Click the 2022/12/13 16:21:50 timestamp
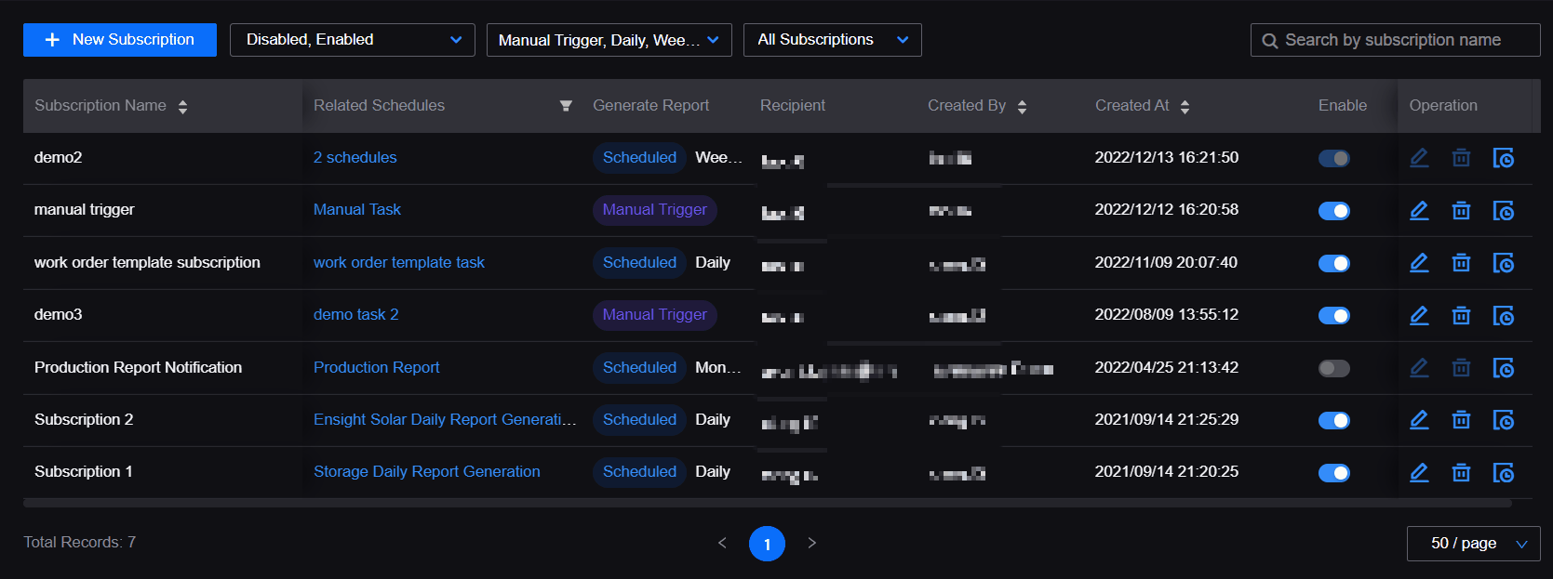Screen dimensions: 1553x579 pyautogui.click(x=1167, y=158)
